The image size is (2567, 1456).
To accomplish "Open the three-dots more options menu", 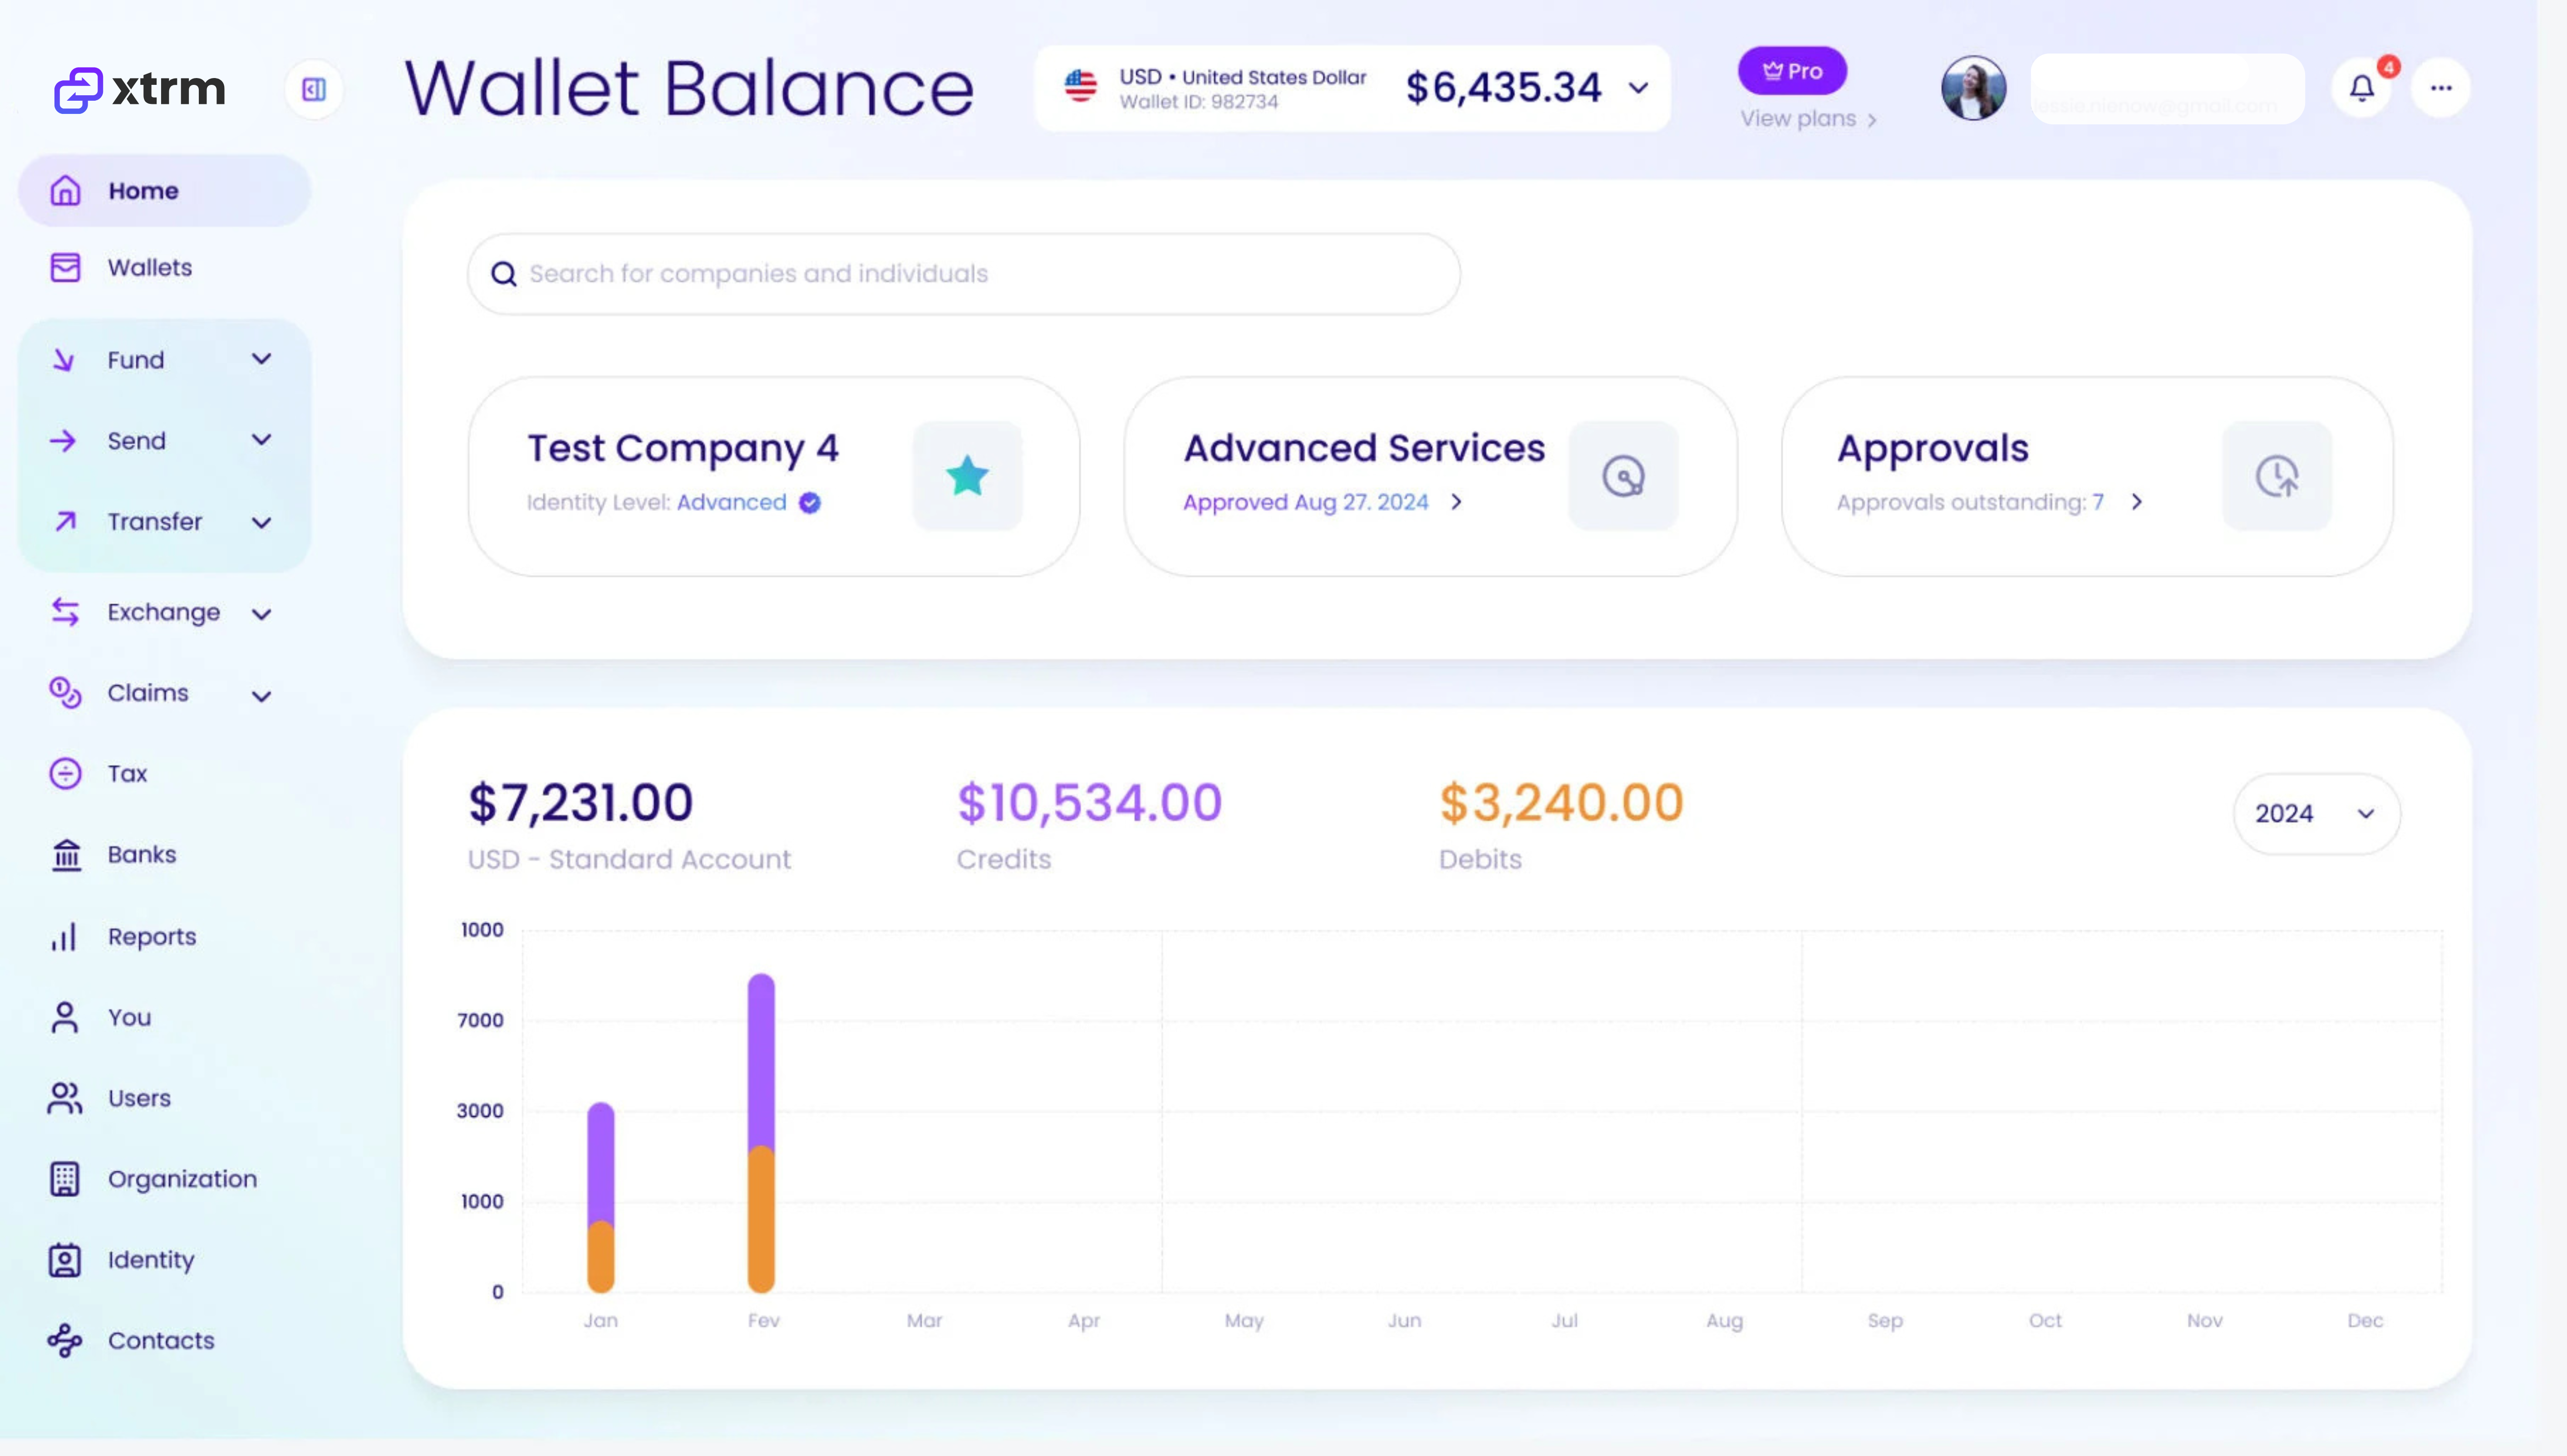I will 2440,88.
